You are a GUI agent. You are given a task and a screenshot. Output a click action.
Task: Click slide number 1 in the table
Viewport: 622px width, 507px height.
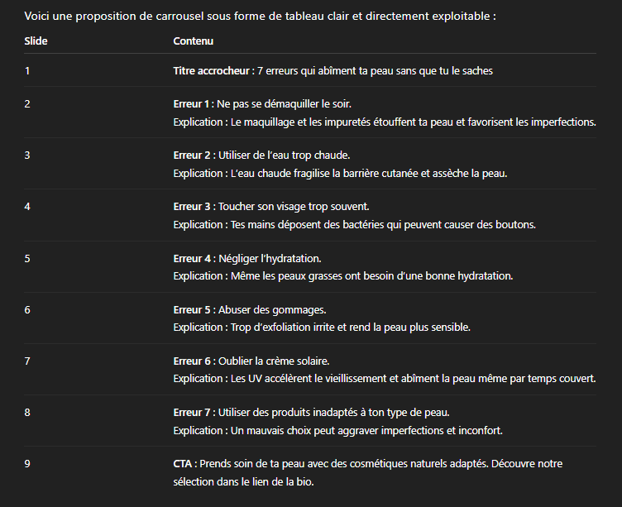[x=27, y=71]
